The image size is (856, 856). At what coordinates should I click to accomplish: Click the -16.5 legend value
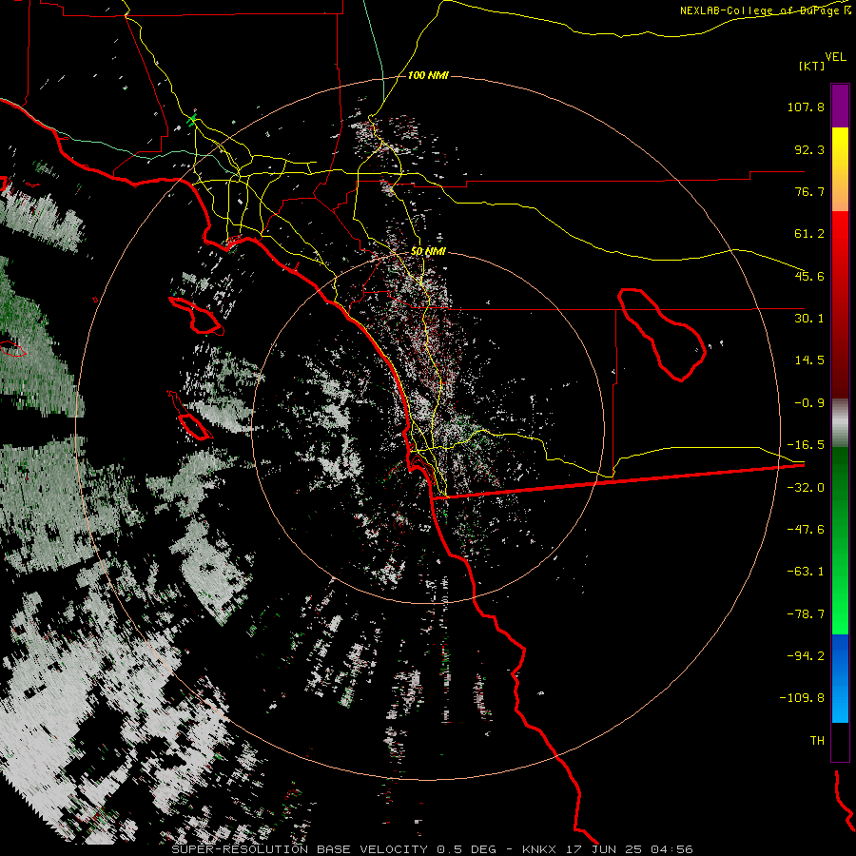click(x=806, y=445)
